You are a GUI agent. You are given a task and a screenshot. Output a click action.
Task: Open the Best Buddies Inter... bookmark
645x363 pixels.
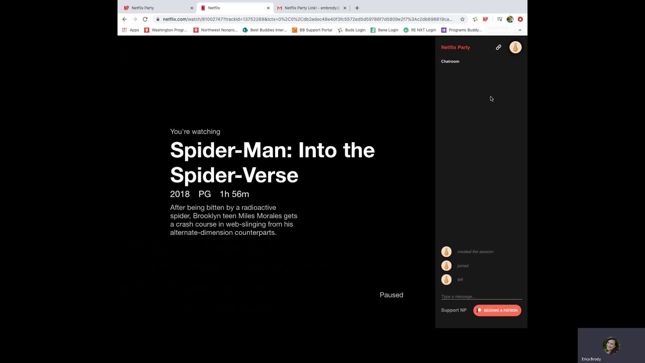(x=265, y=30)
